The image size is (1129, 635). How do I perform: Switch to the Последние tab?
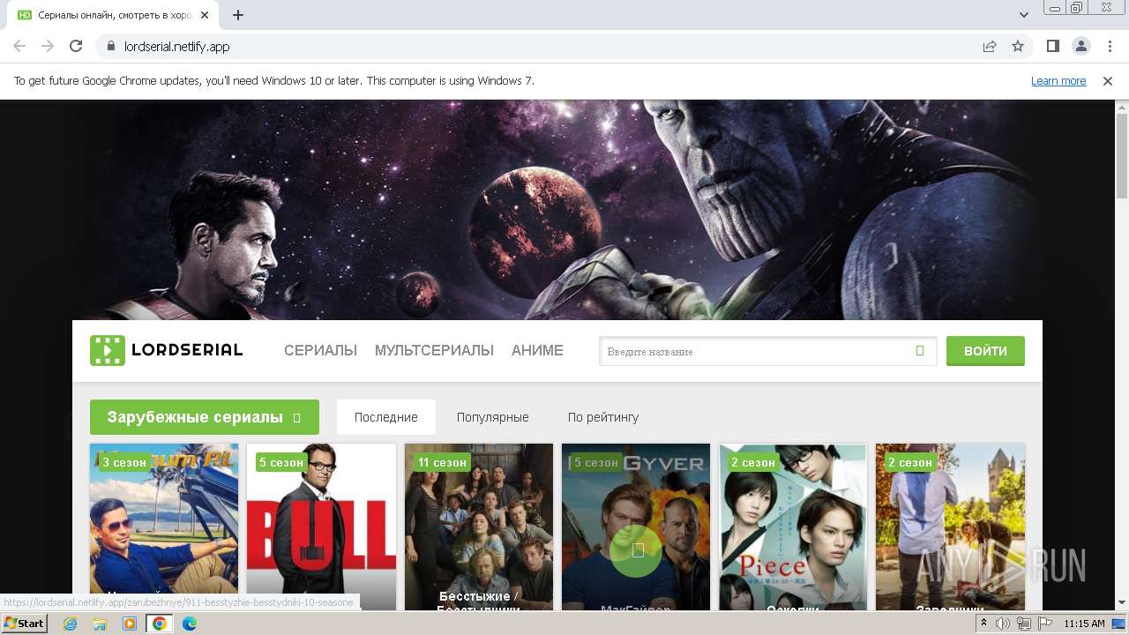click(x=386, y=417)
